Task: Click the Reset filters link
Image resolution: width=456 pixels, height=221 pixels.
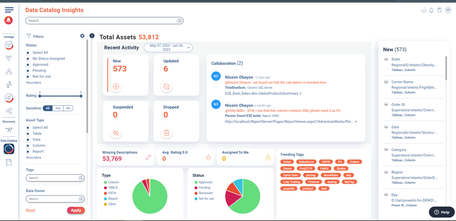Action: [x=31, y=210]
